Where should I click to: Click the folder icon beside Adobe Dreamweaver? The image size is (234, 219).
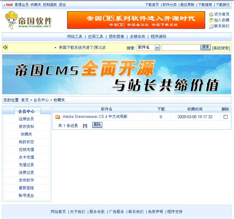(58, 117)
